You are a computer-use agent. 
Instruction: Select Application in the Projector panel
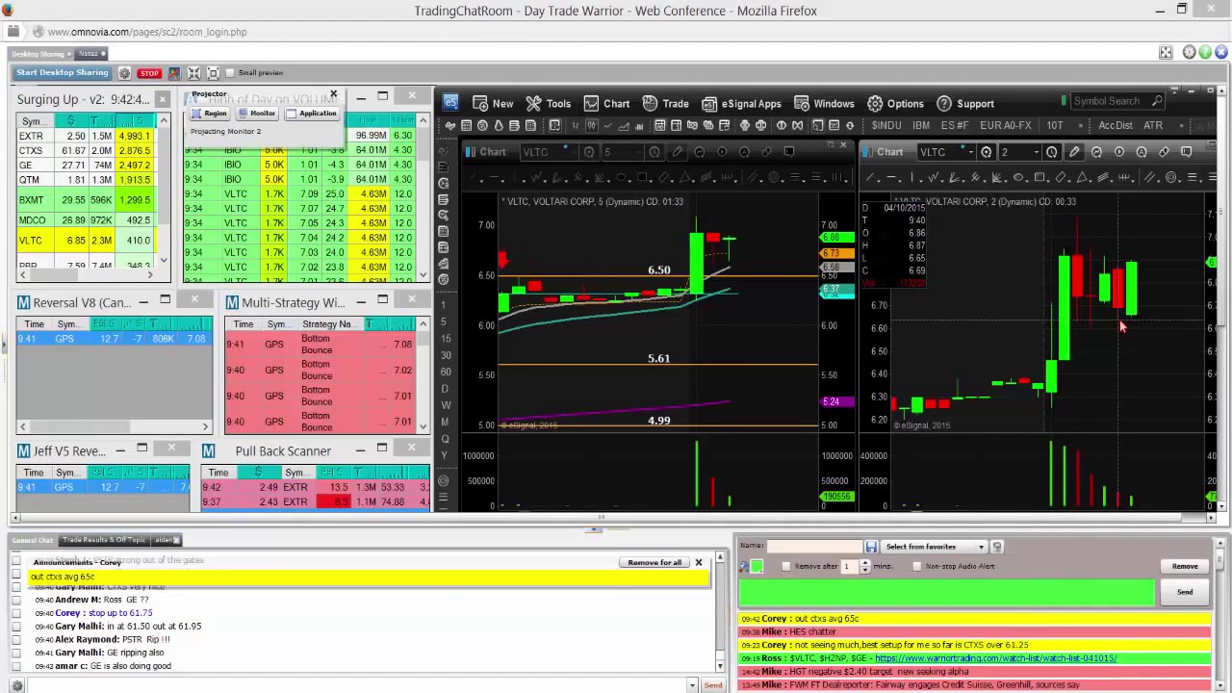click(312, 114)
